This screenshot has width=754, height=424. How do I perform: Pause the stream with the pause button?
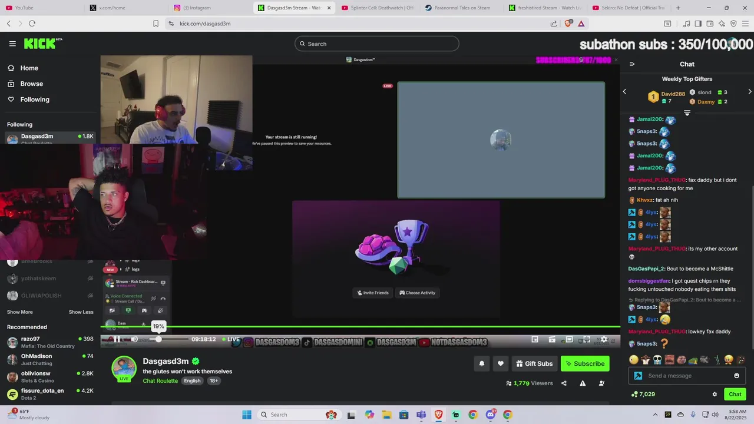[117, 339]
